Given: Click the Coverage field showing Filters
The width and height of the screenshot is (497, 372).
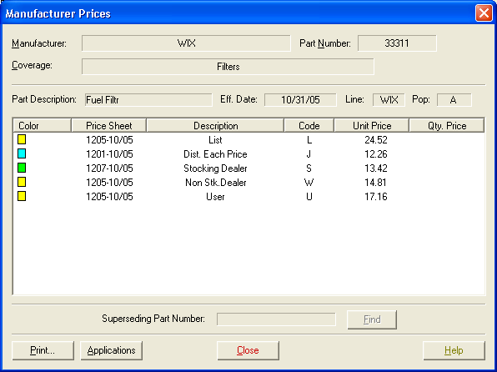Looking at the screenshot, I should point(228,67).
